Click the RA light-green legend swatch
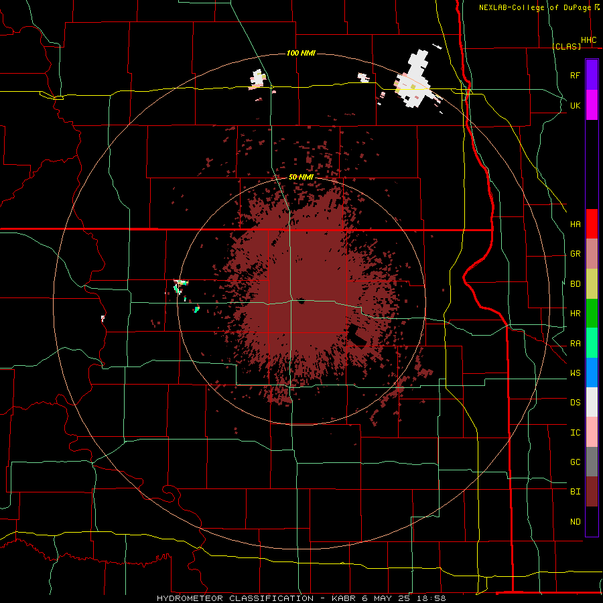603x603 pixels. [x=592, y=343]
